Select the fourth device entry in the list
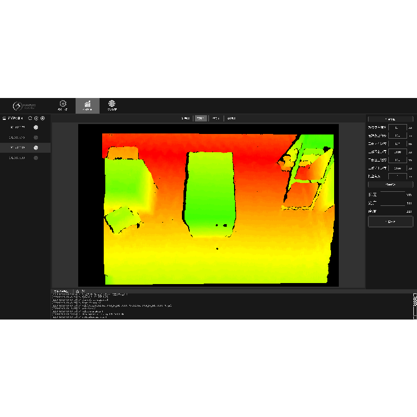 pos(17,158)
